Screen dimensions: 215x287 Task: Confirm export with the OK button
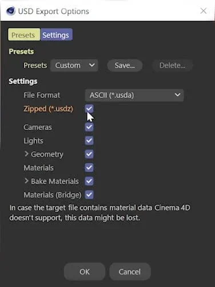tap(85, 272)
